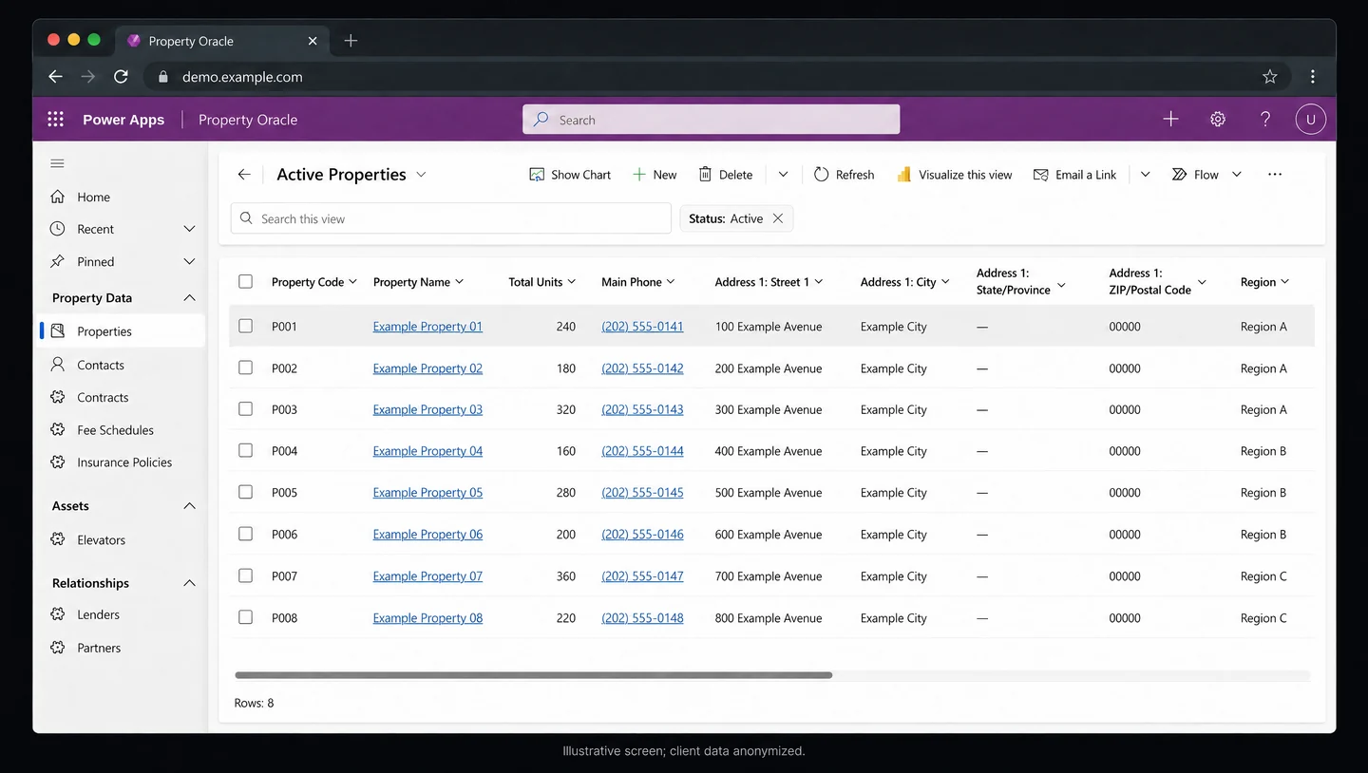This screenshot has width=1368, height=773.
Task: Click phone number (202) 555-0147
Action: click(642, 576)
